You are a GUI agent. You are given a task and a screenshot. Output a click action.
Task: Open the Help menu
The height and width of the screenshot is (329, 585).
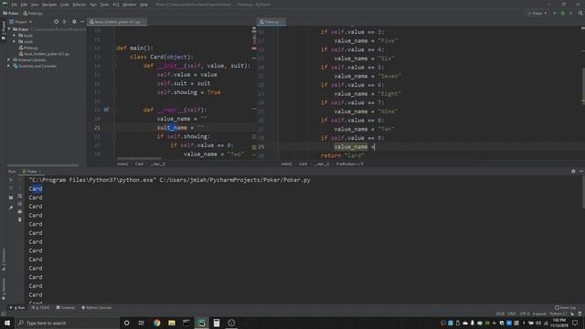pos(144,5)
